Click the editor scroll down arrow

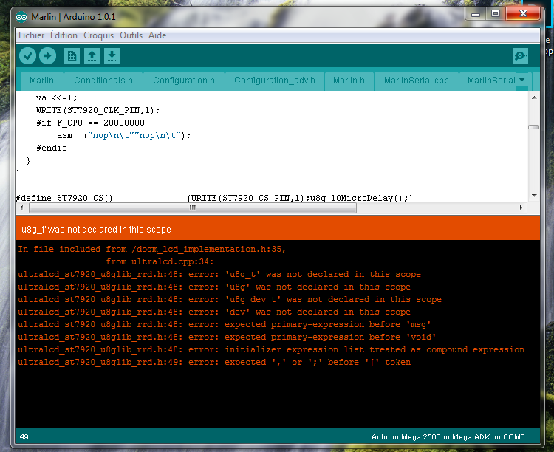tap(534, 196)
